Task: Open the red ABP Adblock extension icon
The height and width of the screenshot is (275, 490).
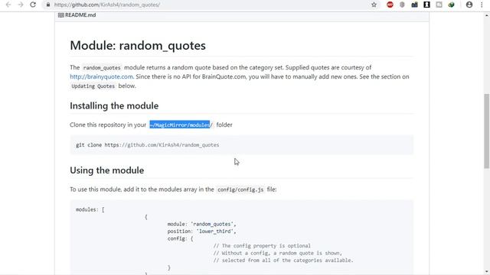Action: click(390, 5)
